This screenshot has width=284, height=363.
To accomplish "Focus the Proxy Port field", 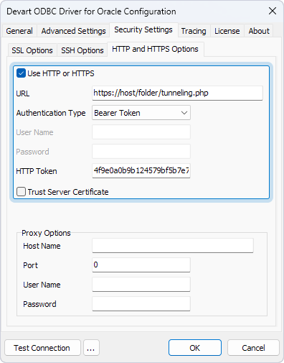I will pyautogui.click(x=141, y=265).
